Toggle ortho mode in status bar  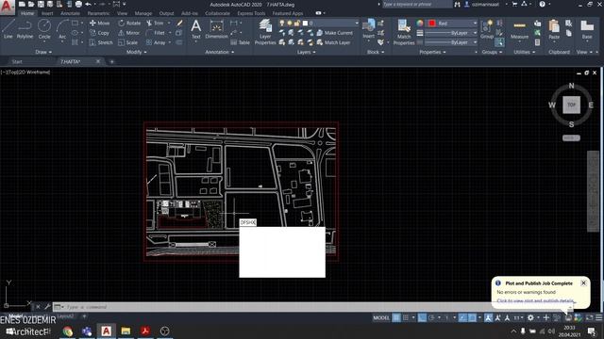[422, 318]
